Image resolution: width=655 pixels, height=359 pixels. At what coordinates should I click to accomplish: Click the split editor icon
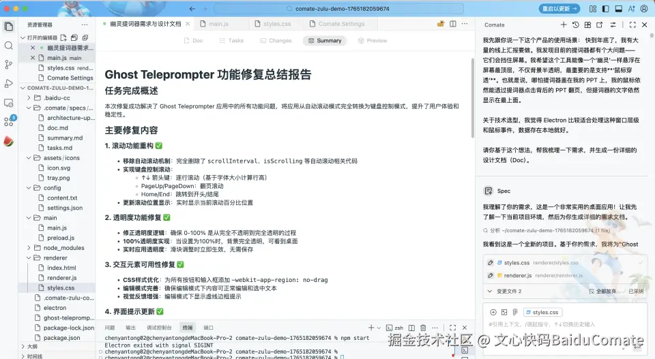[x=453, y=24]
